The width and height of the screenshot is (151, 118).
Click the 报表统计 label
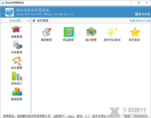17,84
